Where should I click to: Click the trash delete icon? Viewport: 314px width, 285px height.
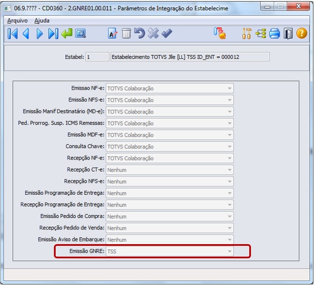pos(126,33)
